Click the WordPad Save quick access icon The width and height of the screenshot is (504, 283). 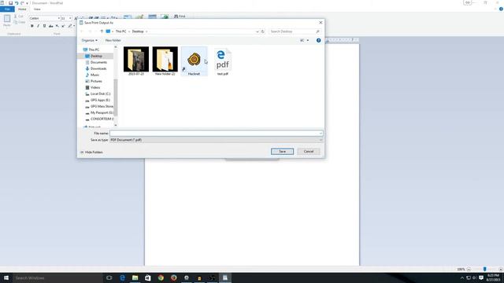pyautogui.click(x=10, y=3)
